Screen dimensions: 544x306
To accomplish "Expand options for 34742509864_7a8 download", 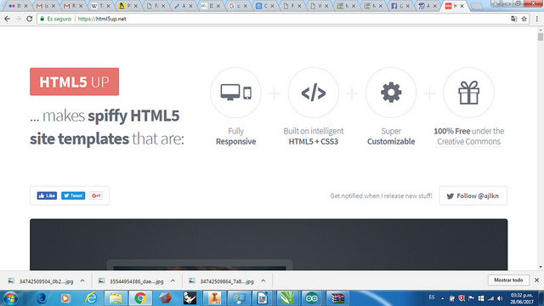I will [263, 281].
